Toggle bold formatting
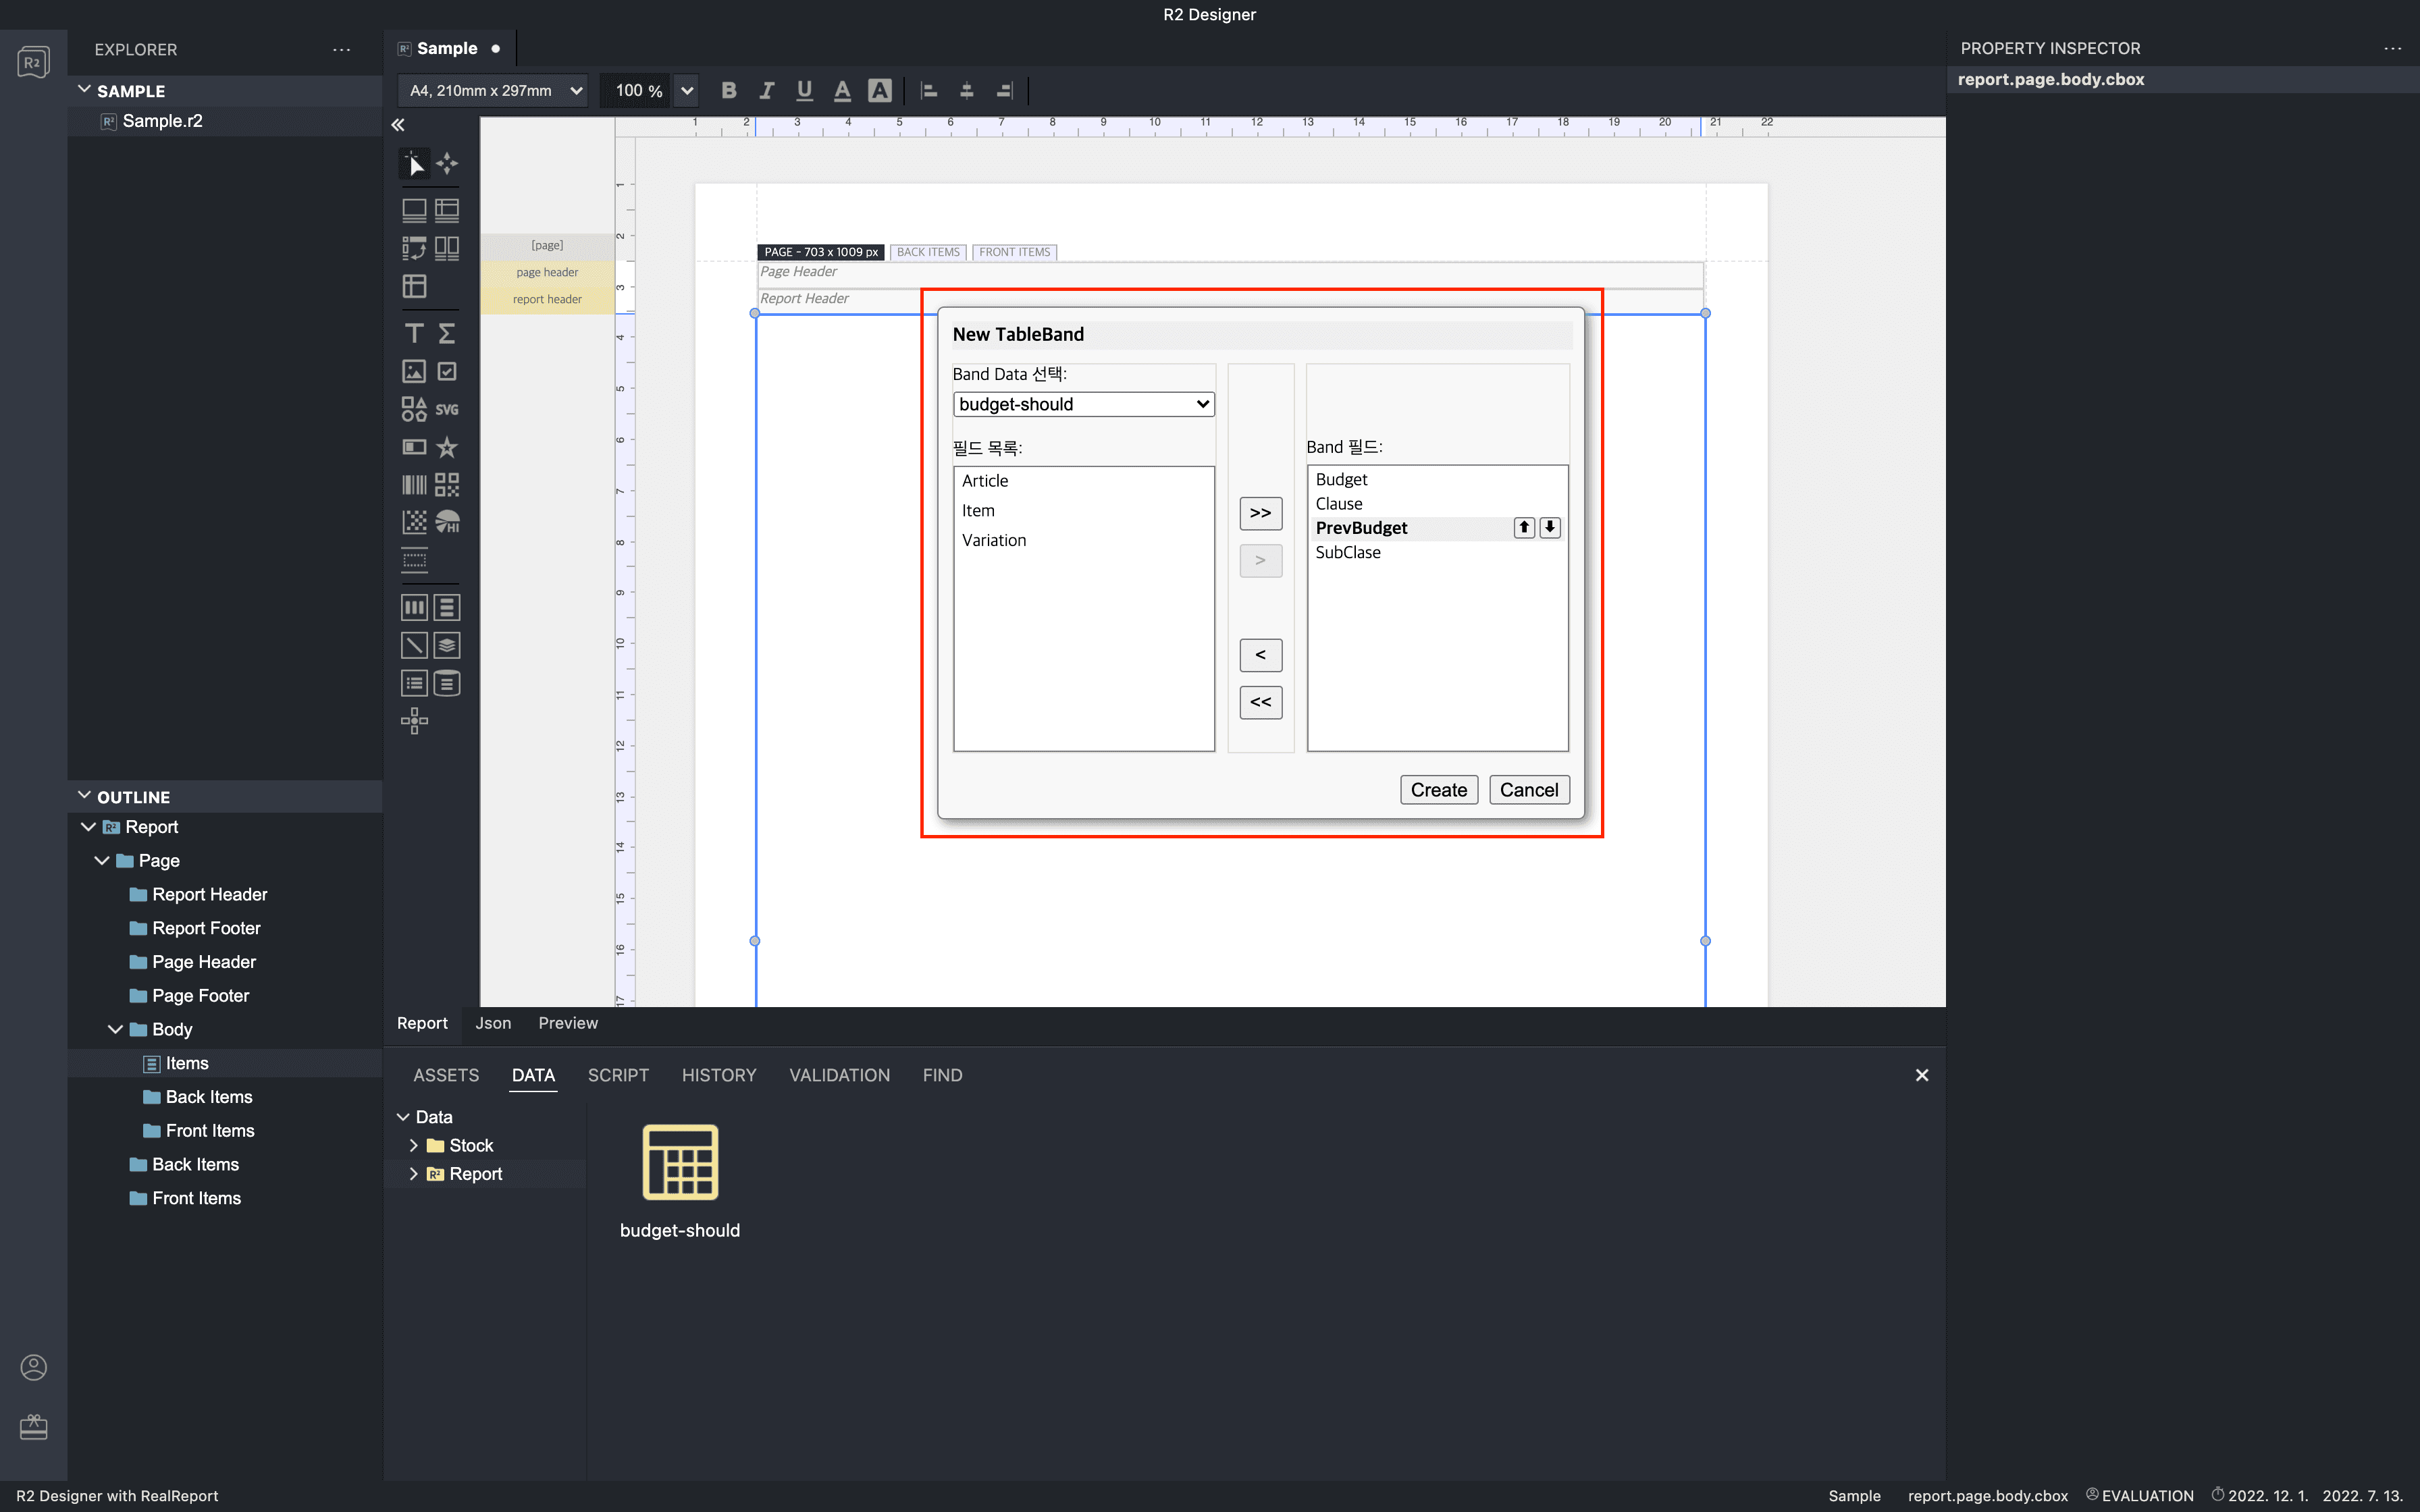Viewport: 2420px width, 1512px height. point(729,90)
